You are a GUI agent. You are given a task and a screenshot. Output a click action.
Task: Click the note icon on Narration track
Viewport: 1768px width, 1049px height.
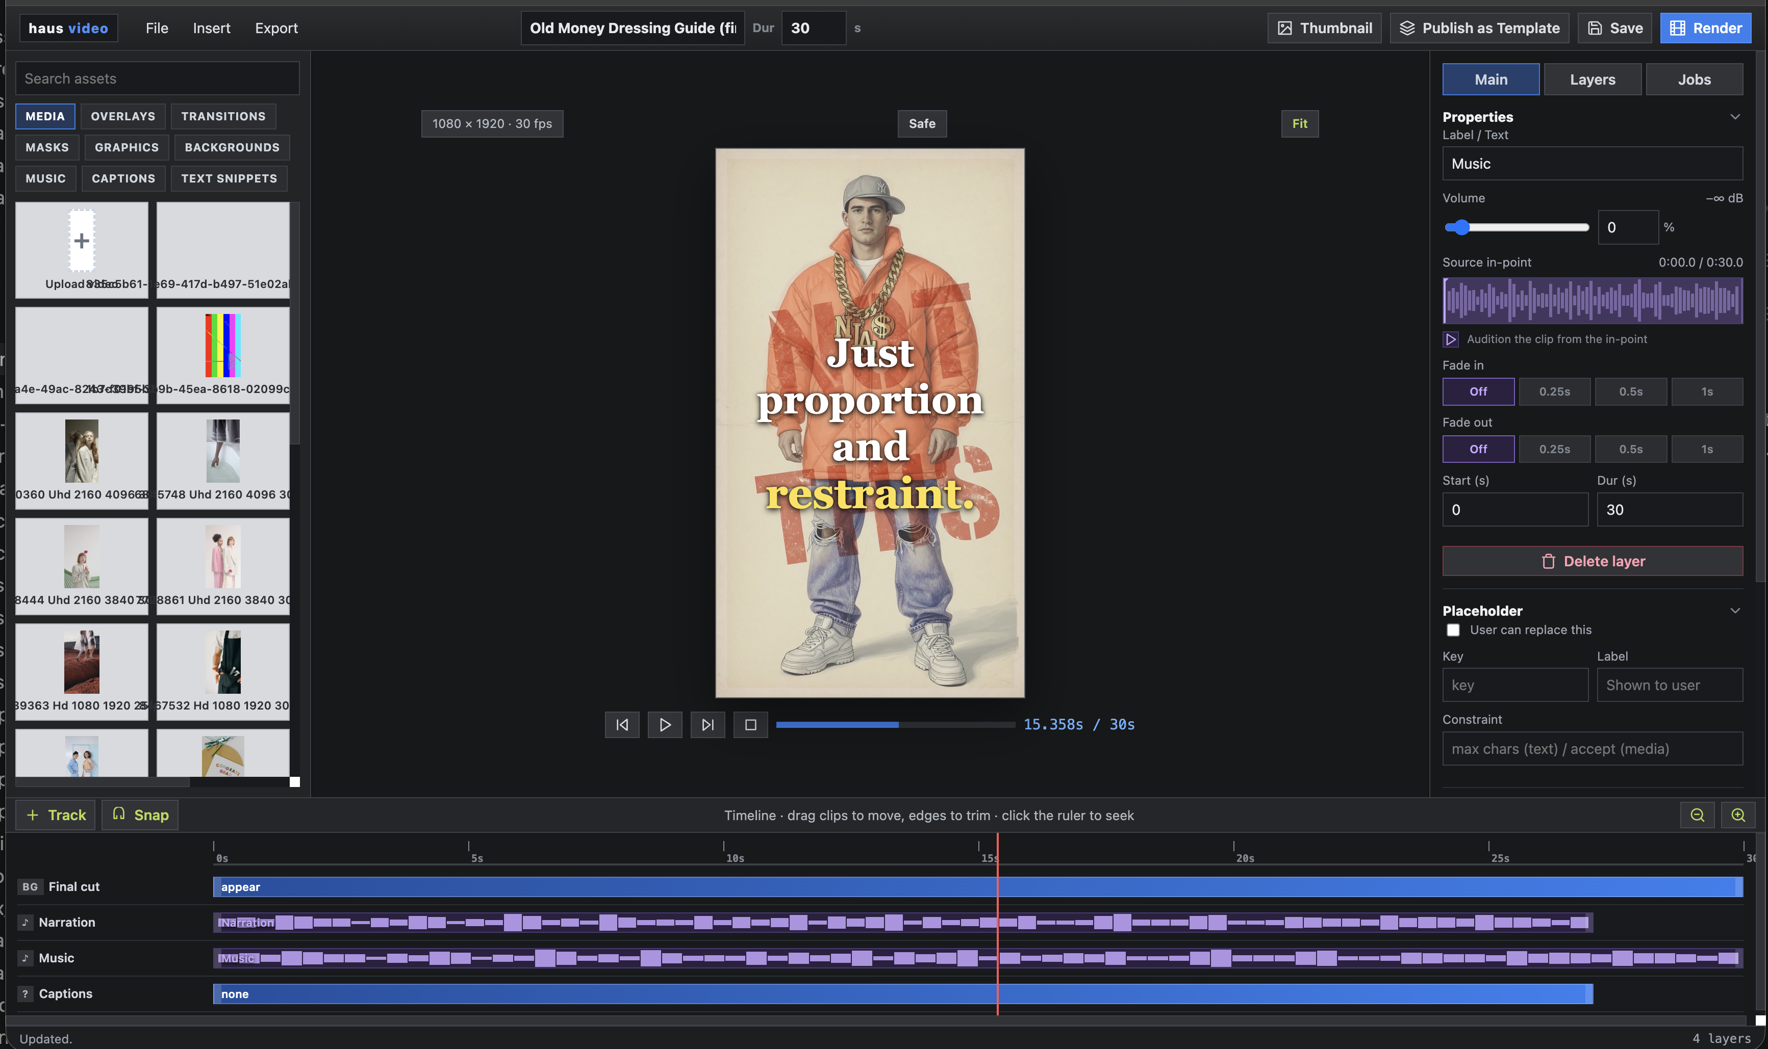click(26, 922)
